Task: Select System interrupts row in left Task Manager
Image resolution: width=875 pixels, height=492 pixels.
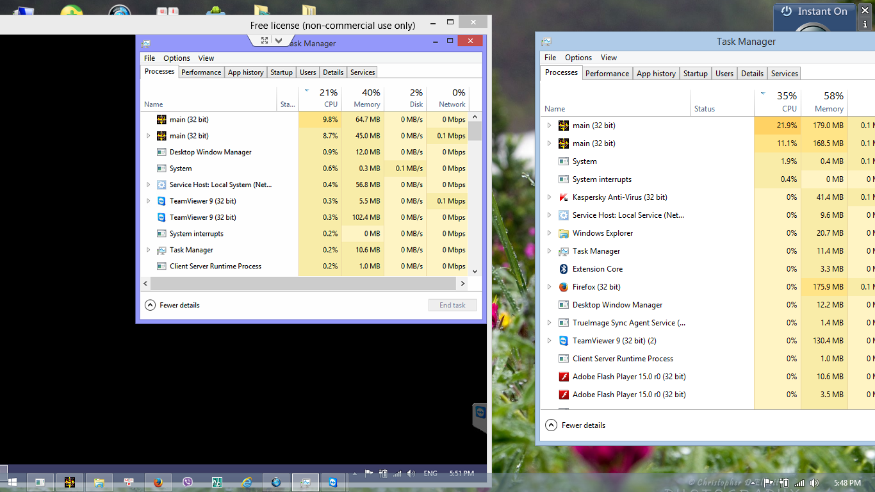Action: 305,234
